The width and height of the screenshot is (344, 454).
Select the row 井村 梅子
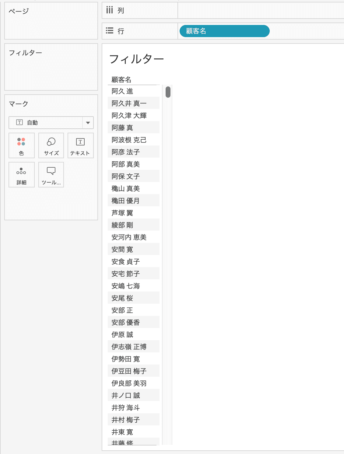tap(134, 420)
